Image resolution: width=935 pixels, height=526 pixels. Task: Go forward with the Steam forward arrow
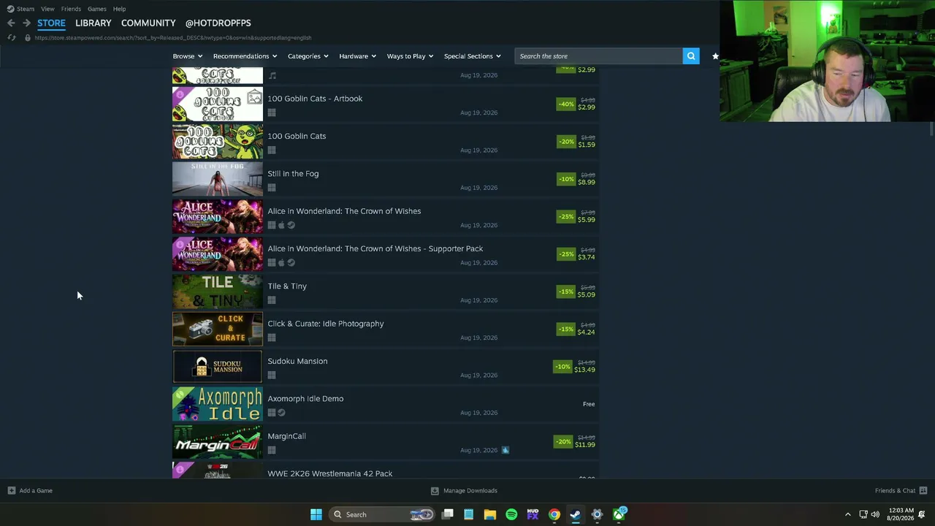(x=26, y=23)
